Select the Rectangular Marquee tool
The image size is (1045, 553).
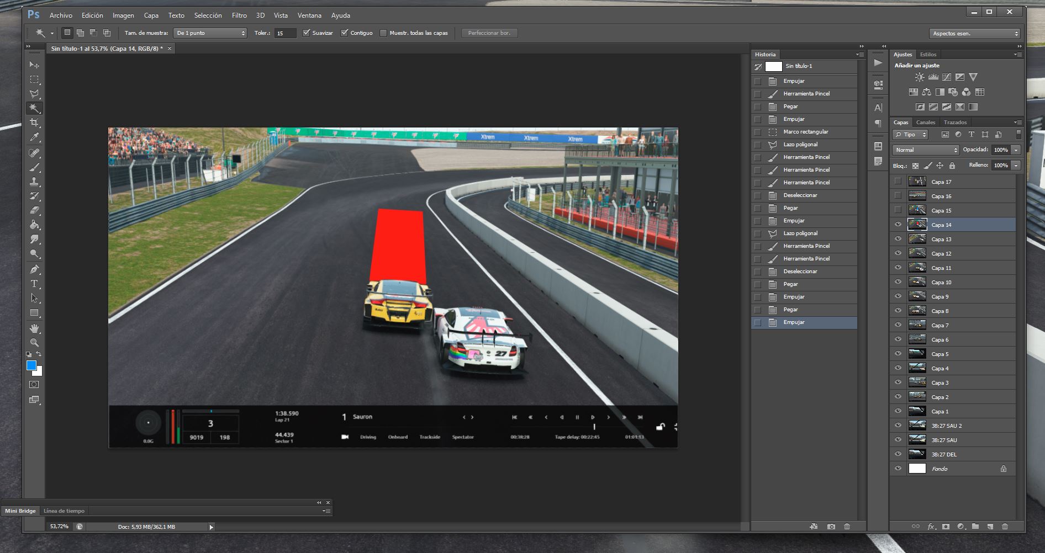pos(34,79)
